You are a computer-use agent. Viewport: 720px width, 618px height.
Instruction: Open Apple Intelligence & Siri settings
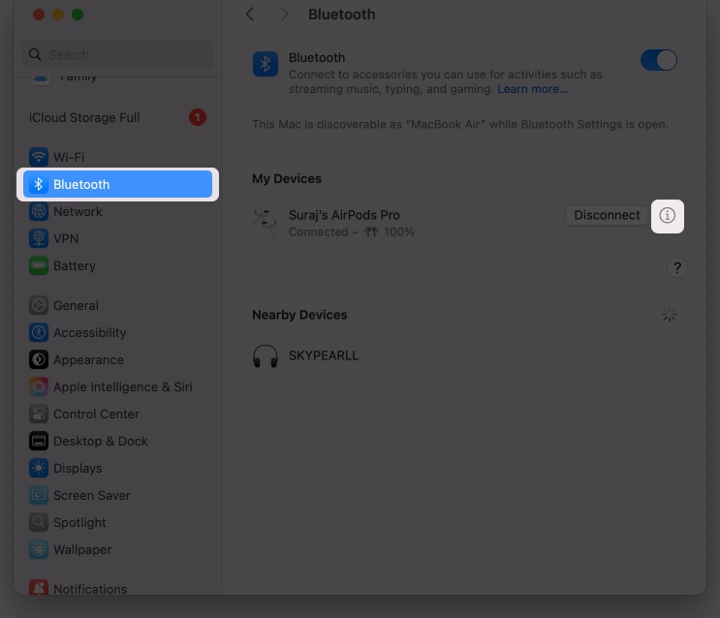(117, 386)
